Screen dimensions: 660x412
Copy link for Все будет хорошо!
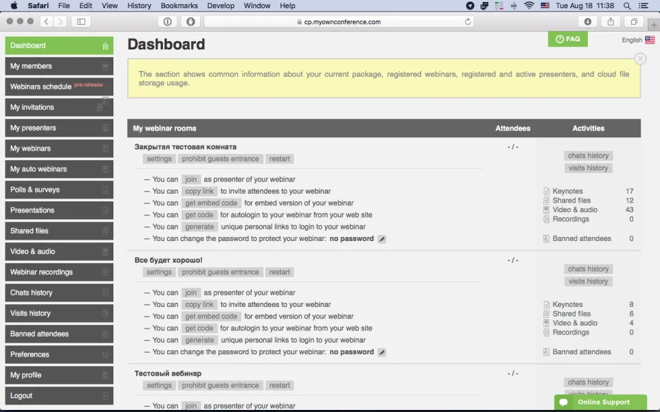(199, 304)
